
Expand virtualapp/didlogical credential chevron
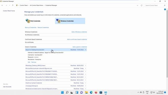[86, 86]
